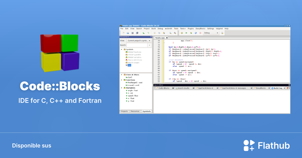Create a new file with the New icon
The image size is (302, 158).
click(124, 33)
